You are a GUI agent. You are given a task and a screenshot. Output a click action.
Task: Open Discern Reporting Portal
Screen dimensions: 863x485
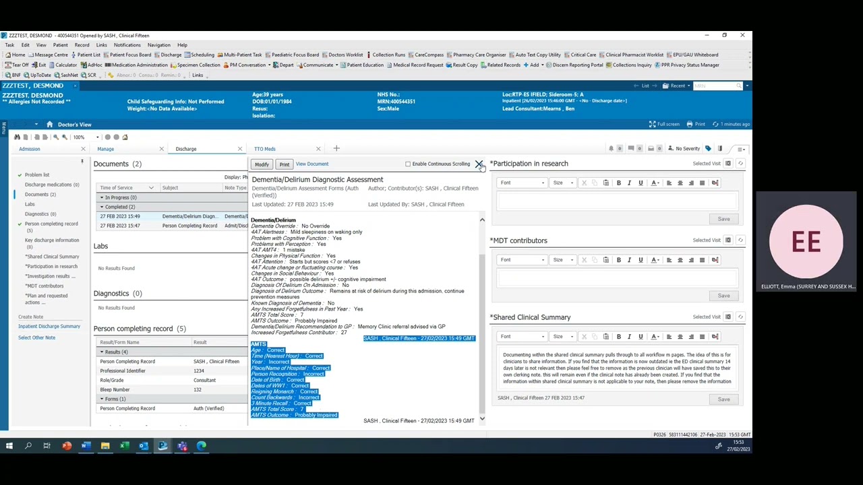click(574, 65)
